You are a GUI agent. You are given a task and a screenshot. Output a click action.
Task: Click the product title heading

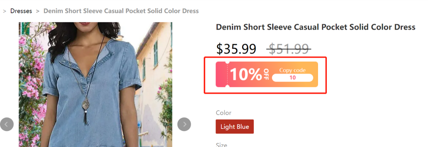(315, 27)
